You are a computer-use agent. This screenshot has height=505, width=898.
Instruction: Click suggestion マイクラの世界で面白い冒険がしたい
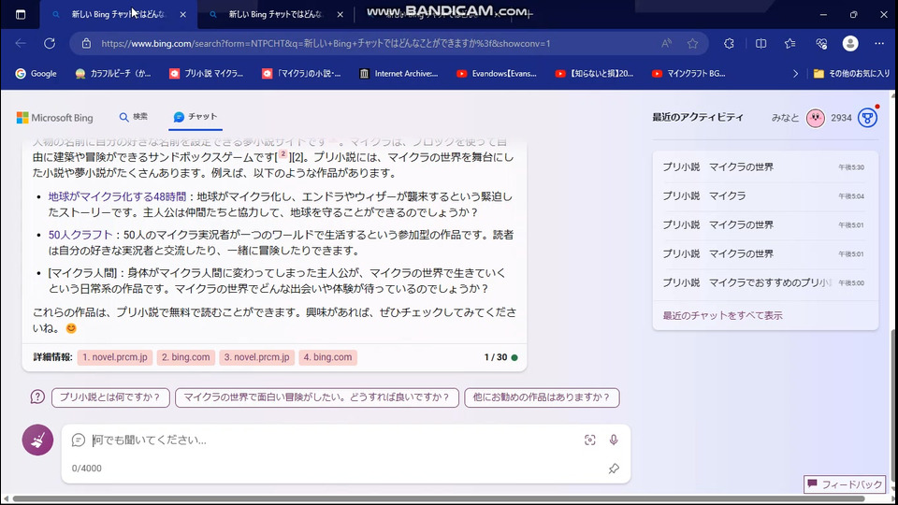tap(317, 397)
